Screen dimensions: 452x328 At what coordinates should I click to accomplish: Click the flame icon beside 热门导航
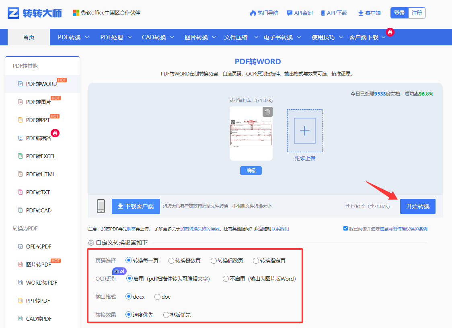pos(253,13)
